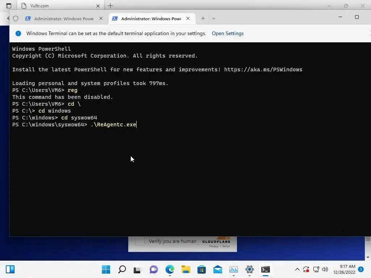Close the active PowerShell tab
371x278 pixels.
tap(188, 18)
